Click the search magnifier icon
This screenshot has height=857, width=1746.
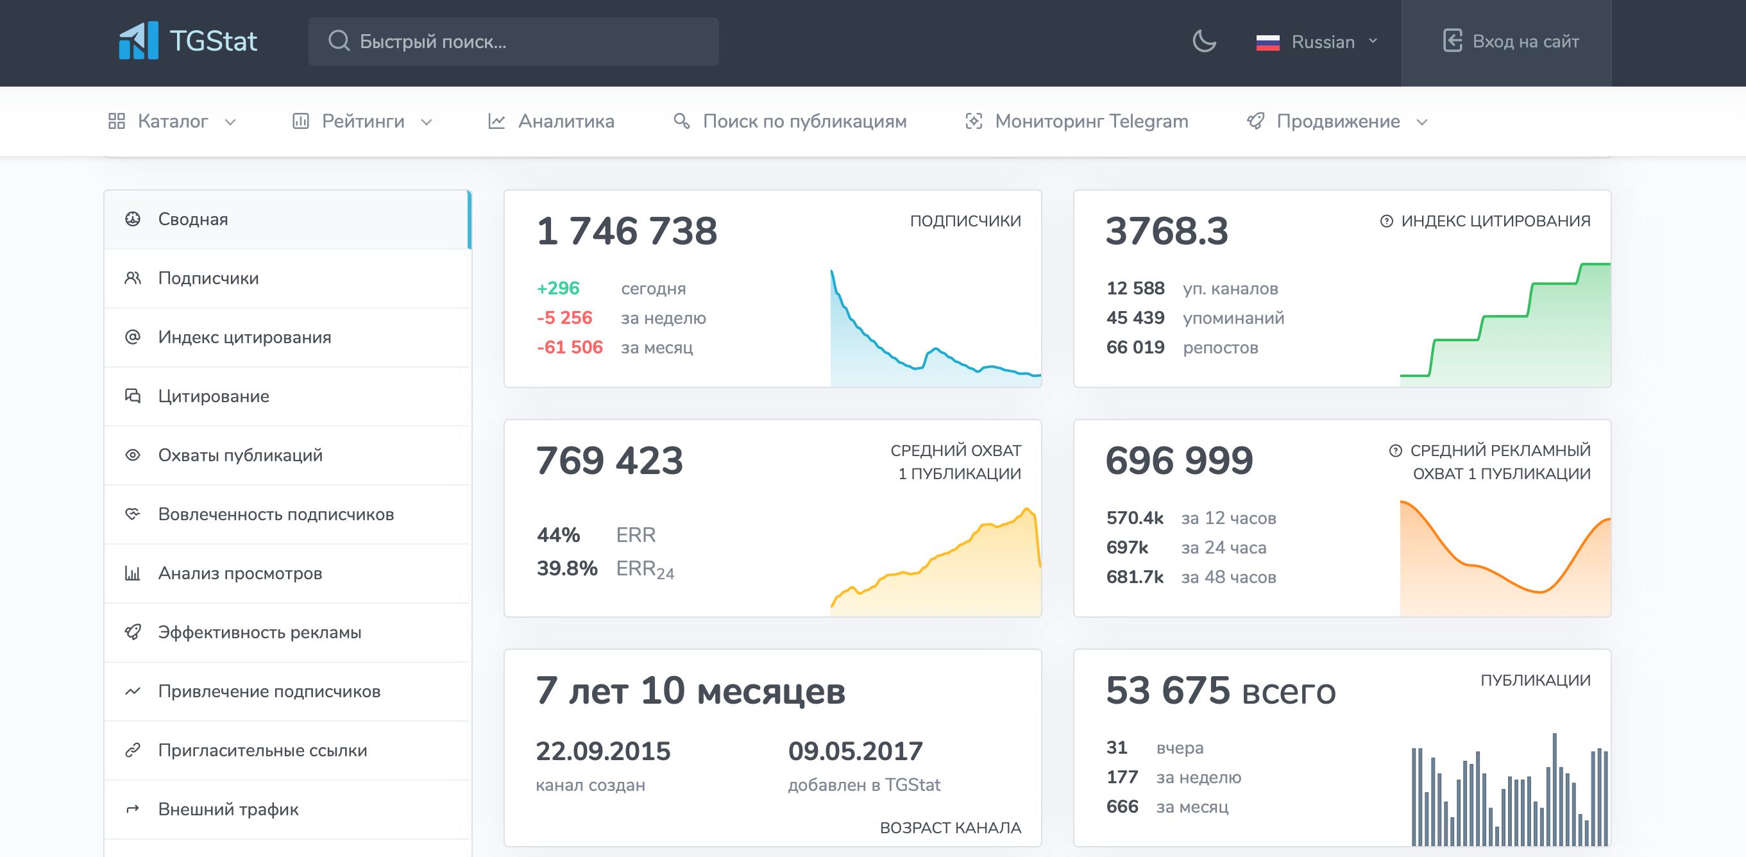339,41
